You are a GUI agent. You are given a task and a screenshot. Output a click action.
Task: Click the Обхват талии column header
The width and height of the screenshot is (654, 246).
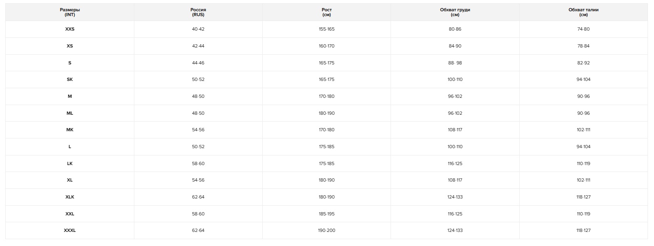point(583,12)
